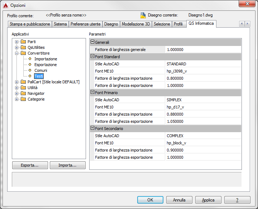This screenshot has width=258, height=209.
Task: Edit Font ME10 value hp_d17_v
Action: pyautogui.click(x=204, y=107)
